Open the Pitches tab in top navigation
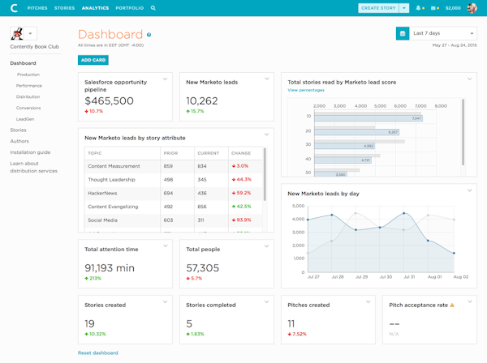 pyautogui.click(x=37, y=8)
